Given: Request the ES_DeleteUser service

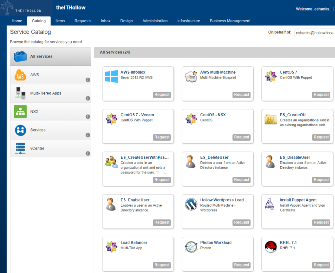Looking at the screenshot, I should tap(241, 180).
